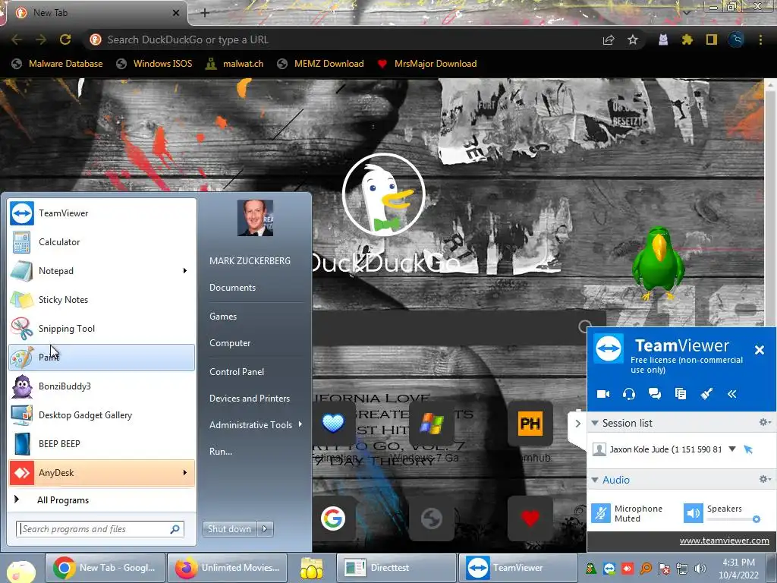Screen dimensions: 777x583
Task: Open a new Chrome tab
Action: [205, 13]
